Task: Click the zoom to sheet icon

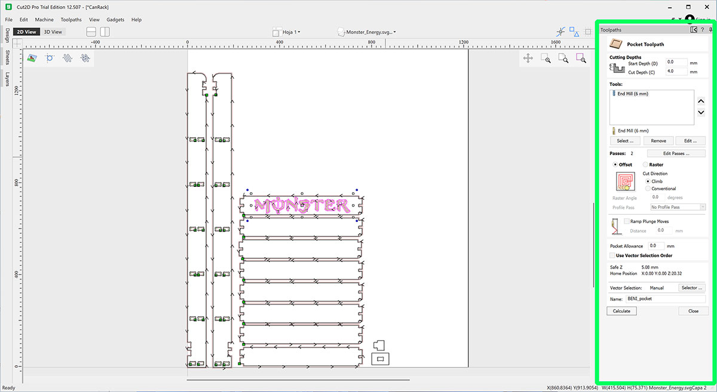Action: click(563, 58)
